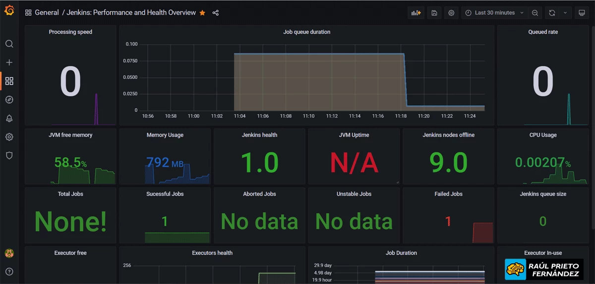Click the No data text in Unstable Jobs
This screenshot has height=284, width=595.
click(x=354, y=221)
